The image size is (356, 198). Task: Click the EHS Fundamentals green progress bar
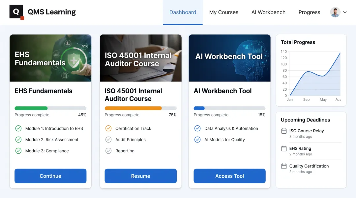(50, 108)
